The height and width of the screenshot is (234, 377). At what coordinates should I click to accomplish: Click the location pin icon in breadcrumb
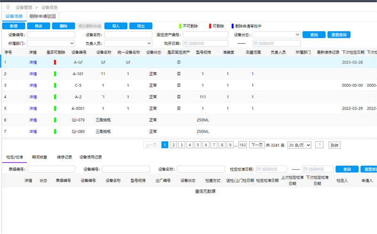tap(7, 8)
